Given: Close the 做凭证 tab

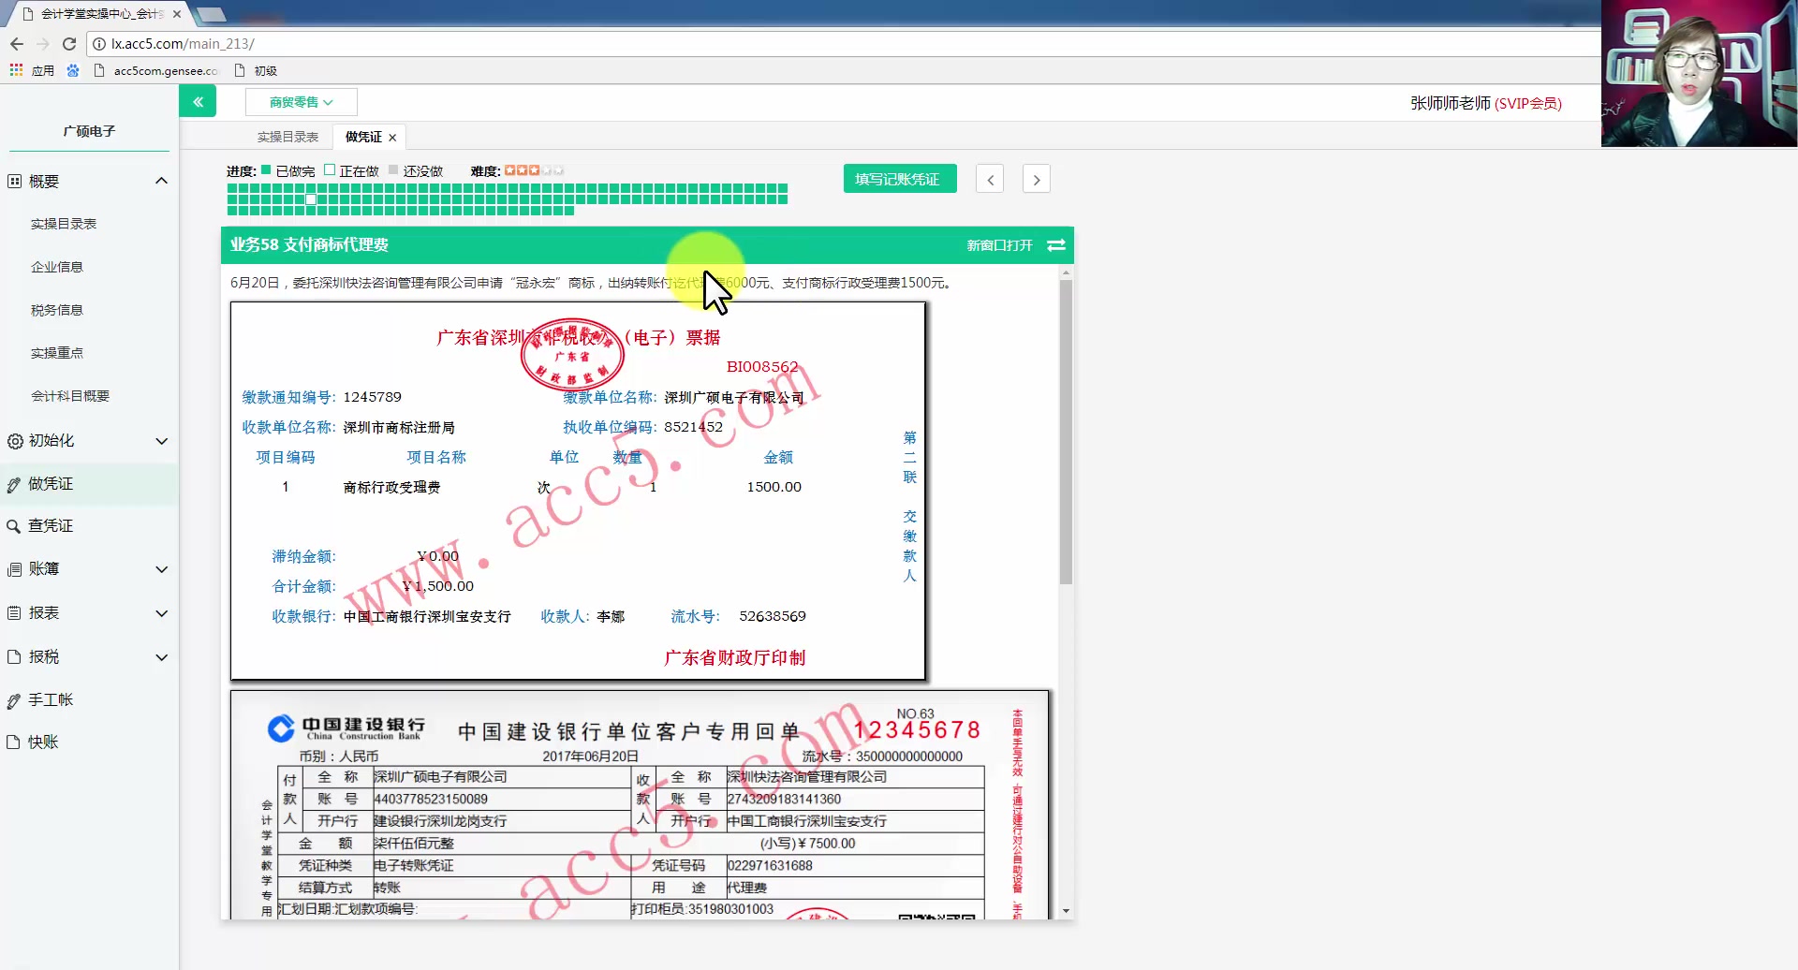Looking at the screenshot, I should tap(392, 138).
